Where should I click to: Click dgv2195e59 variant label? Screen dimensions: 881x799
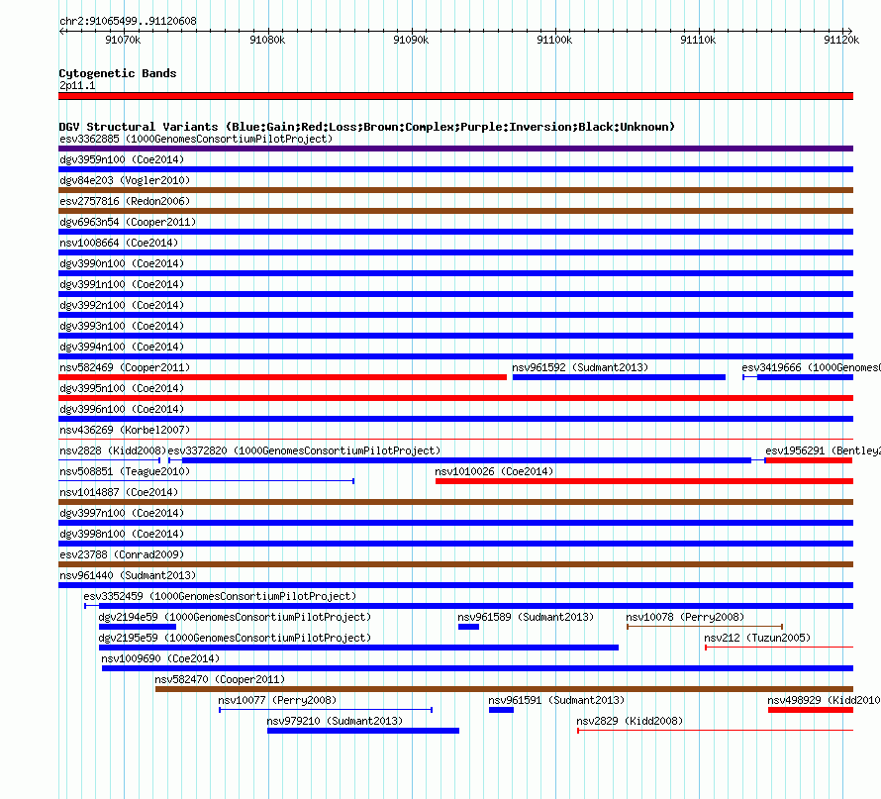(235, 638)
